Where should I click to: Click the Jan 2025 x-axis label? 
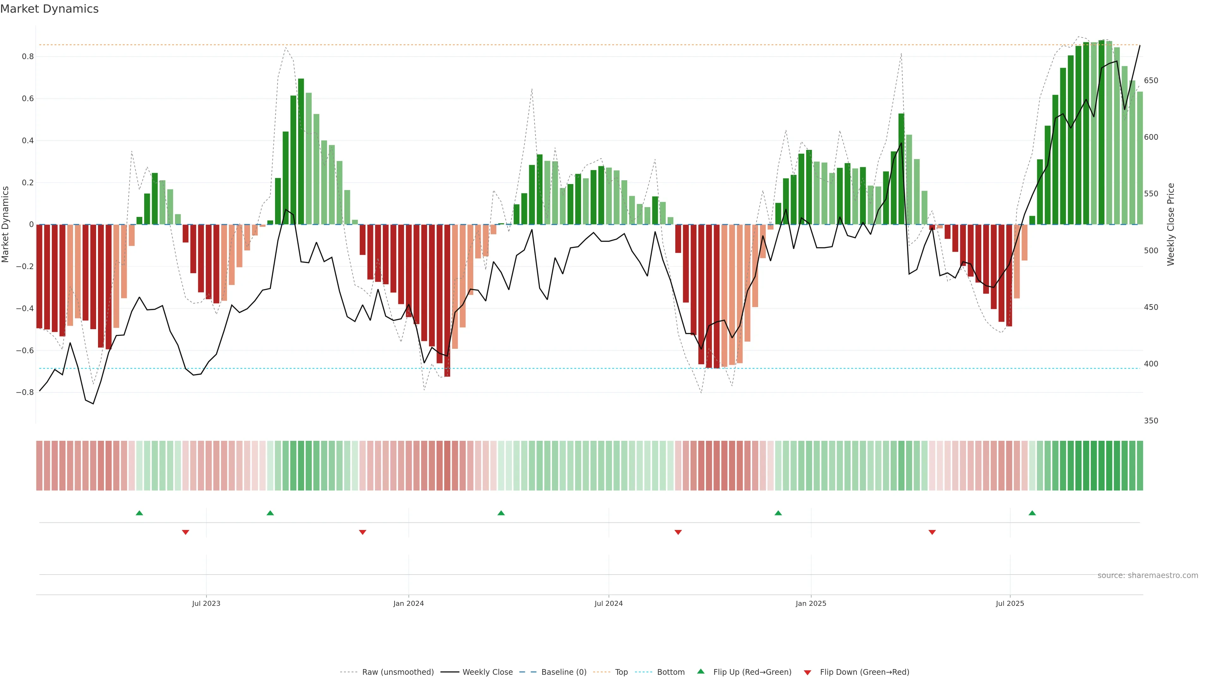pyautogui.click(x=811, y=603)
